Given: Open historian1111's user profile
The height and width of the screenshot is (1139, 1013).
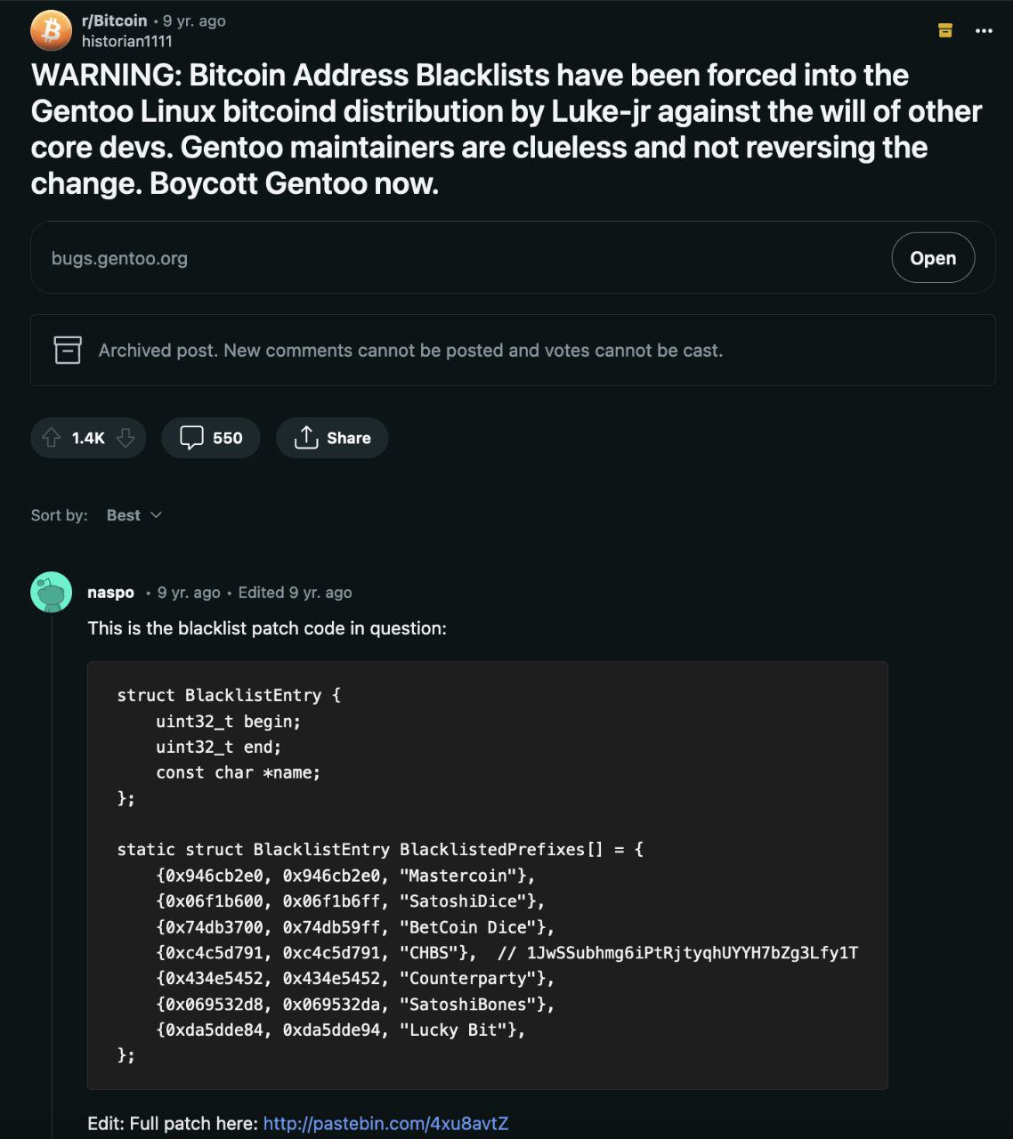Looking at the screenshot, I should coord(126,41).
